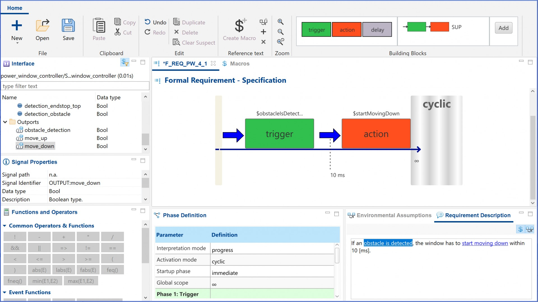The width and height of the screenshot is (538, 302).
Task: Select the move_down outport signal
Action: 36,146
